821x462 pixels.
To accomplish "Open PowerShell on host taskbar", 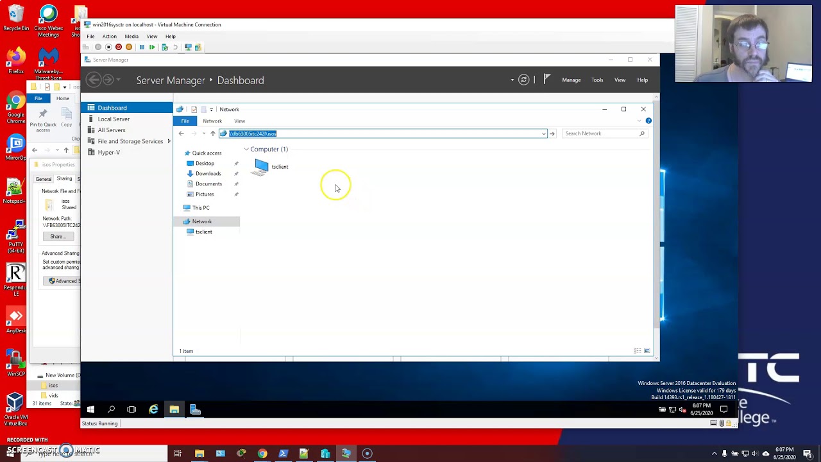I will (x=284, y=454).
